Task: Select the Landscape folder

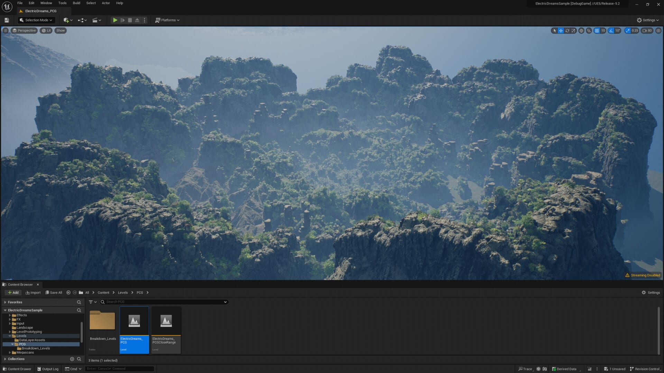Action: tap(25, 328)
